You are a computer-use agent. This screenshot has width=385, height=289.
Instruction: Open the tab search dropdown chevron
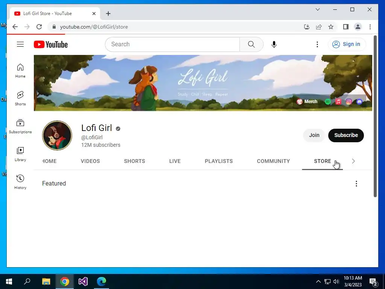click(317, 9)
